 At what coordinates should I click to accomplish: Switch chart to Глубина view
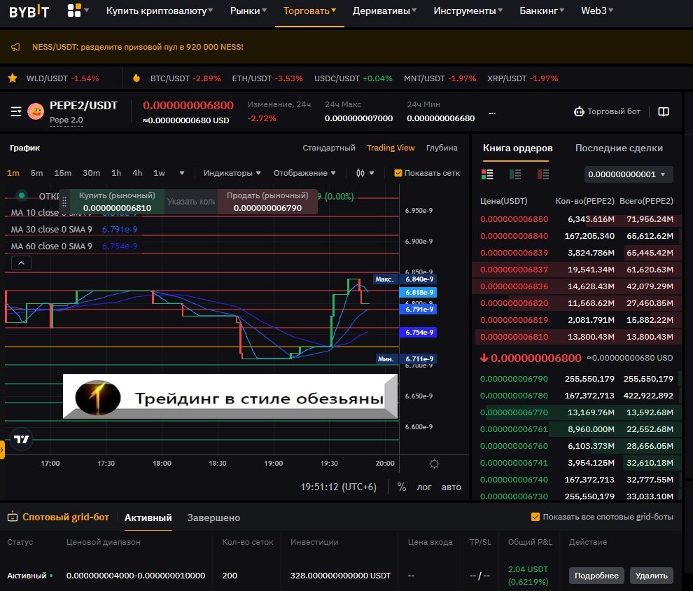[442, 148]
